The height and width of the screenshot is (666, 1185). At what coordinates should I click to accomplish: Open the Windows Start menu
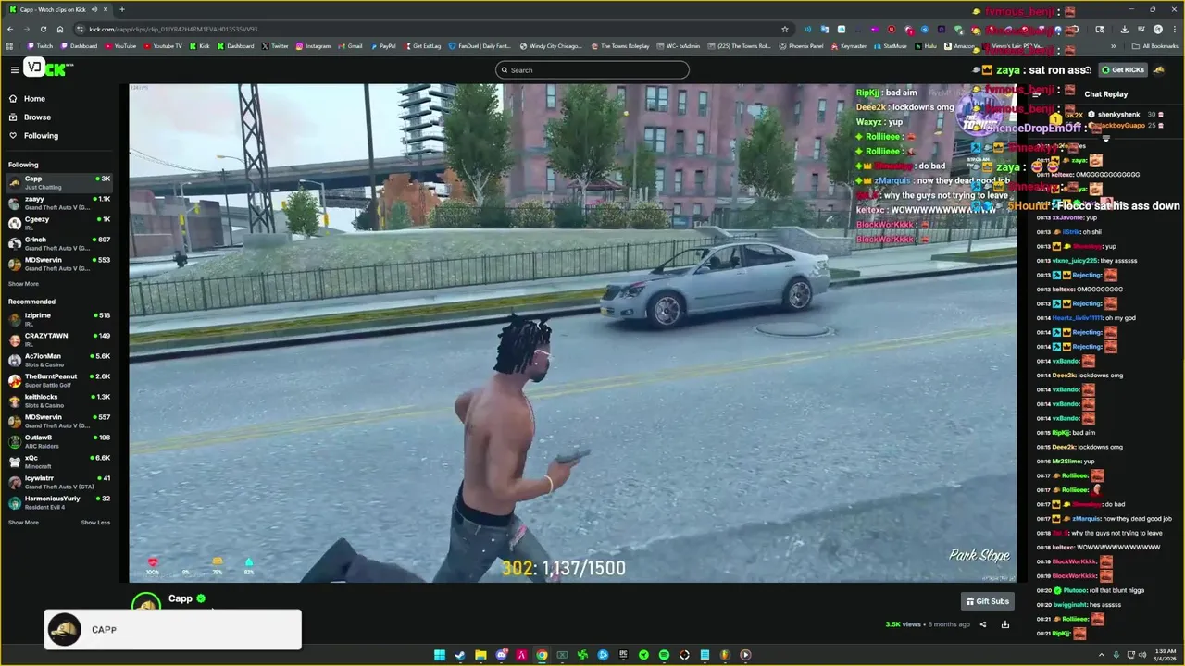pyautogui.click(x=440, y=655)
